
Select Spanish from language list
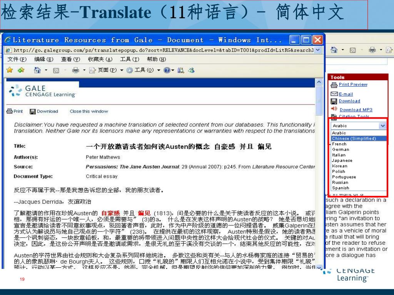click(x=359, y=188)
